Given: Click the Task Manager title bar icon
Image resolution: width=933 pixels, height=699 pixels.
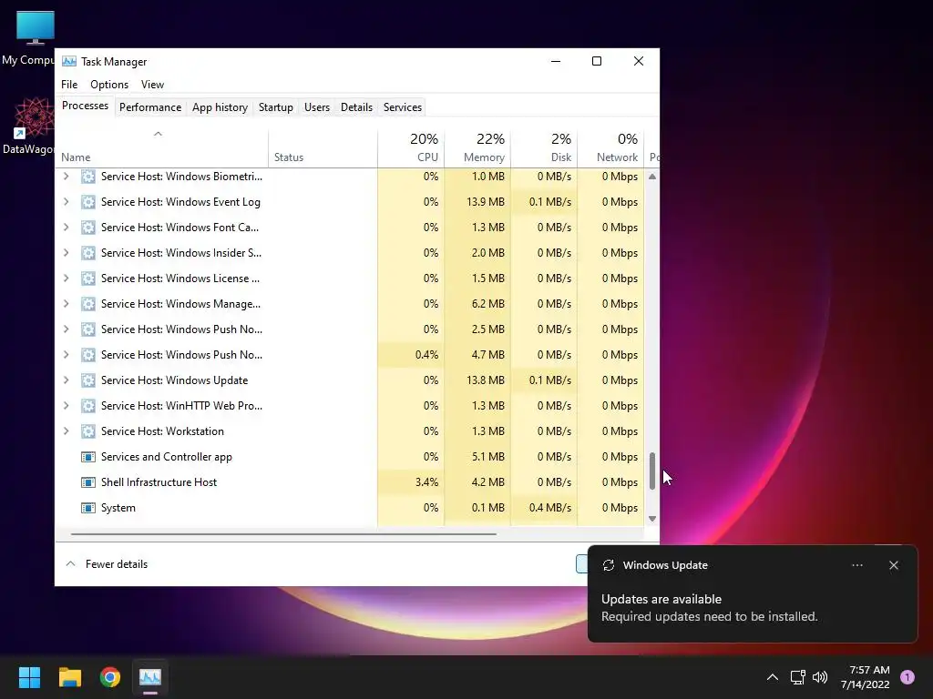Looking at the screenshot, I should 69,61.
